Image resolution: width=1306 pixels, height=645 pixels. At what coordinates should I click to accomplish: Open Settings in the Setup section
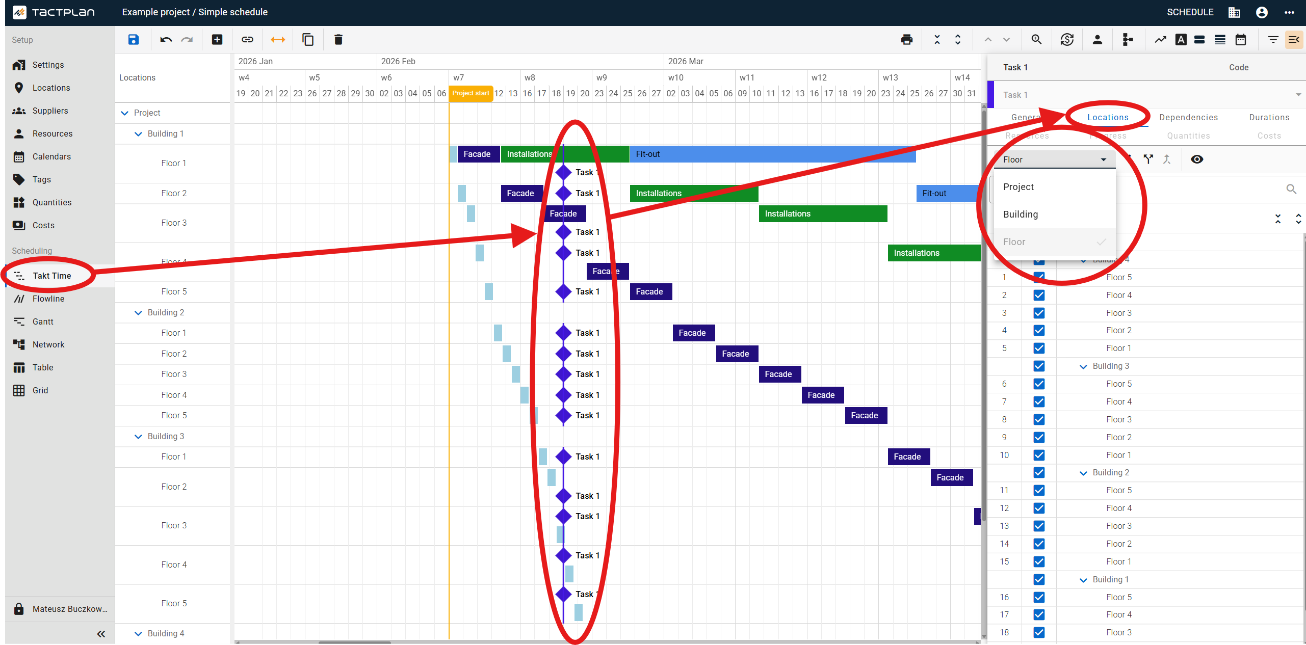click(x=60, y=65)
